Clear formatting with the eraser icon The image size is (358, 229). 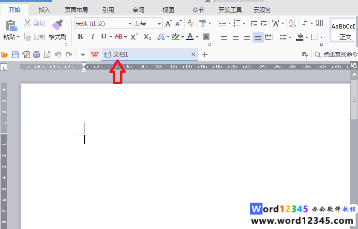pos(191,23)
